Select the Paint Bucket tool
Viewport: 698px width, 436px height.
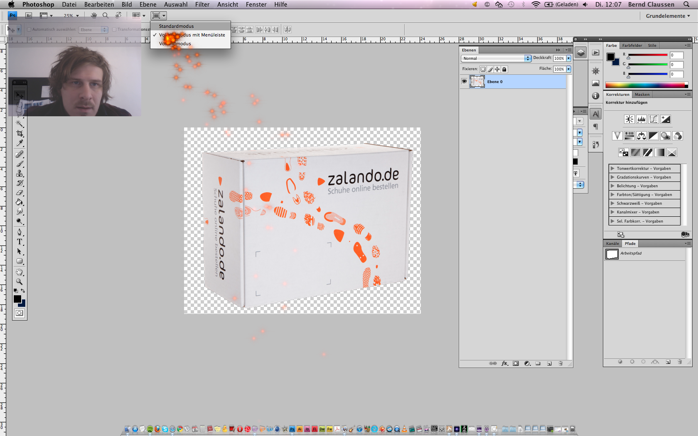pos(20,202)
